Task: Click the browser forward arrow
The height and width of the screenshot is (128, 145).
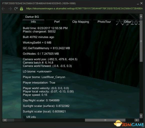Action: pos(10,9)
